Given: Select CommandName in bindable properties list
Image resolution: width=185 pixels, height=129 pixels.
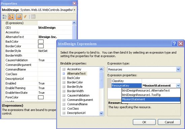Looking at the screenshot, I should coord(77,104).
